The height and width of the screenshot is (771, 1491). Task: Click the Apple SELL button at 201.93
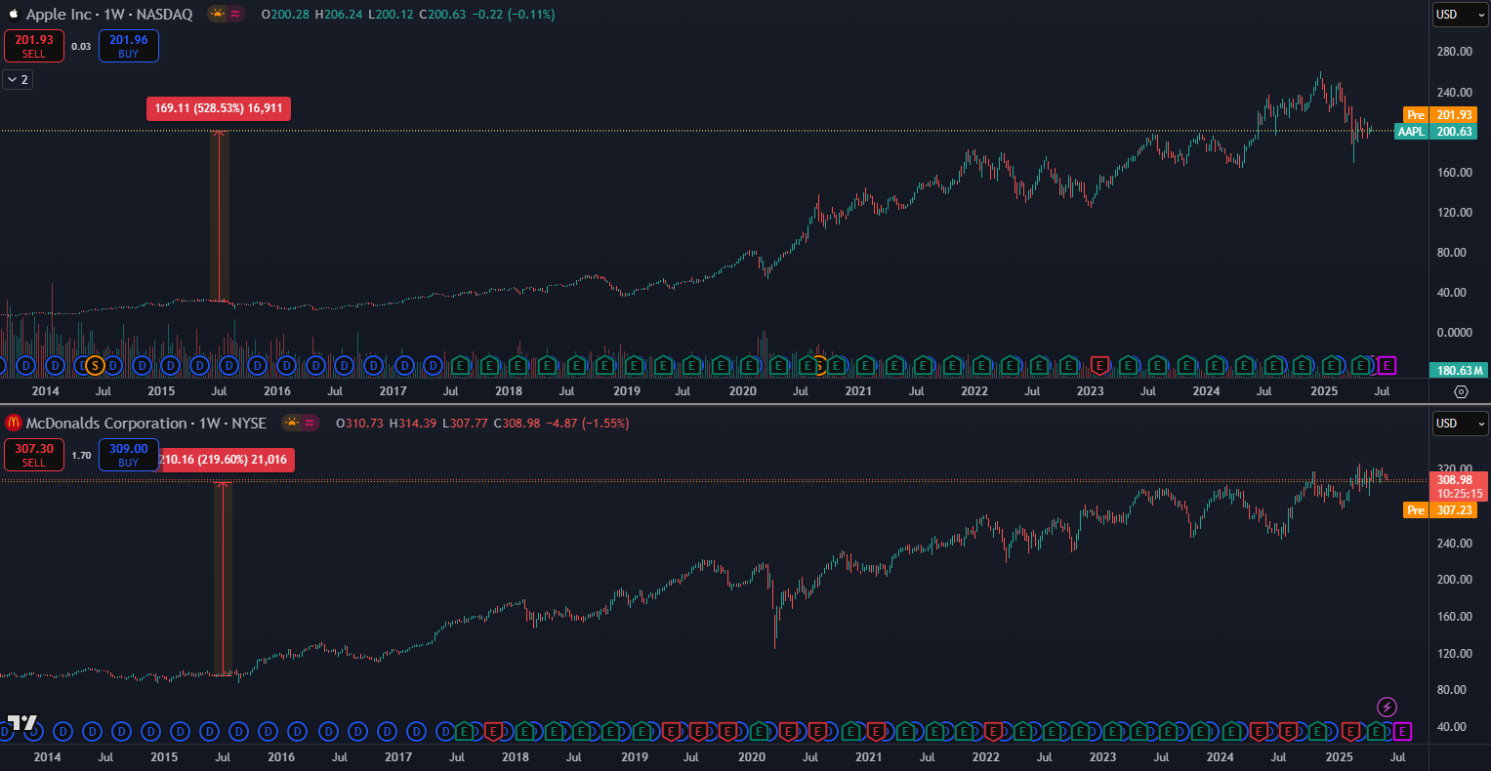point(34,46)
